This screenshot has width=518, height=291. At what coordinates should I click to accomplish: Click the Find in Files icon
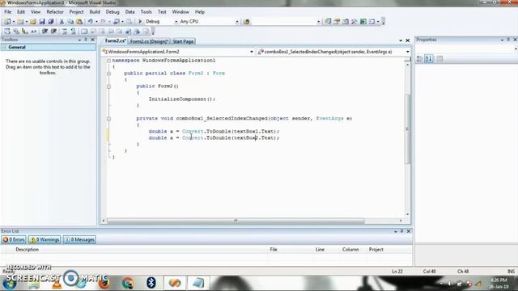click(x=246, y=22)
